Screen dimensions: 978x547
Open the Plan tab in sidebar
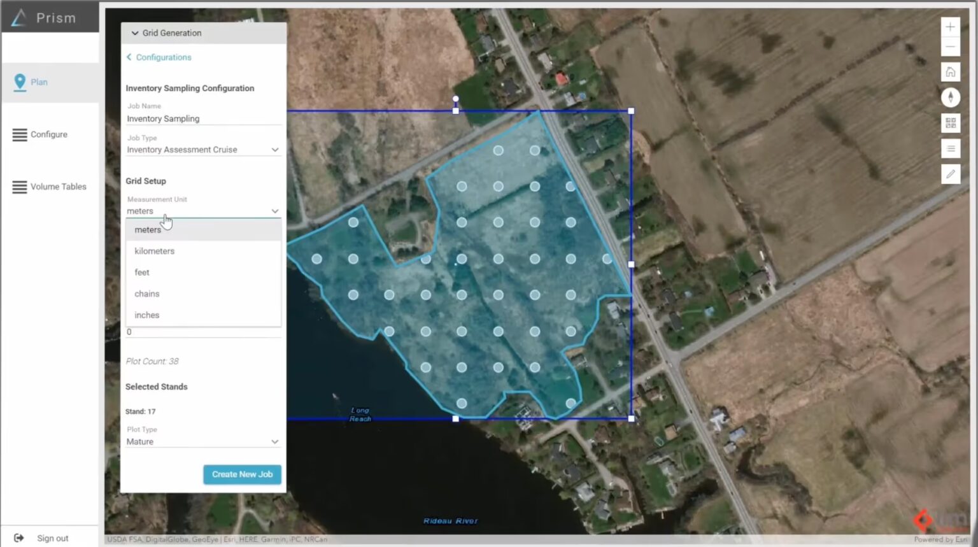point(39,82)
